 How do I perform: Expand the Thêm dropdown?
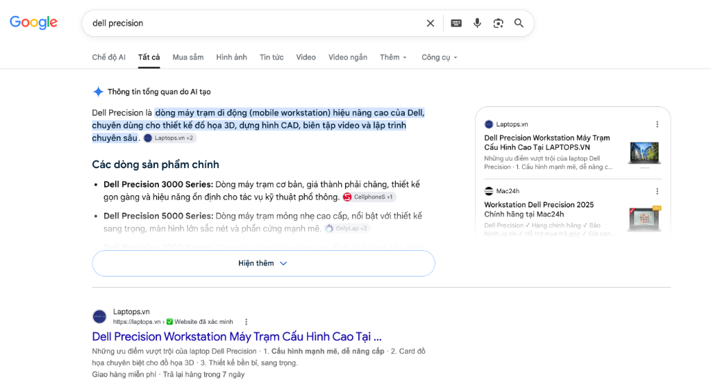(x=393, y=57)
